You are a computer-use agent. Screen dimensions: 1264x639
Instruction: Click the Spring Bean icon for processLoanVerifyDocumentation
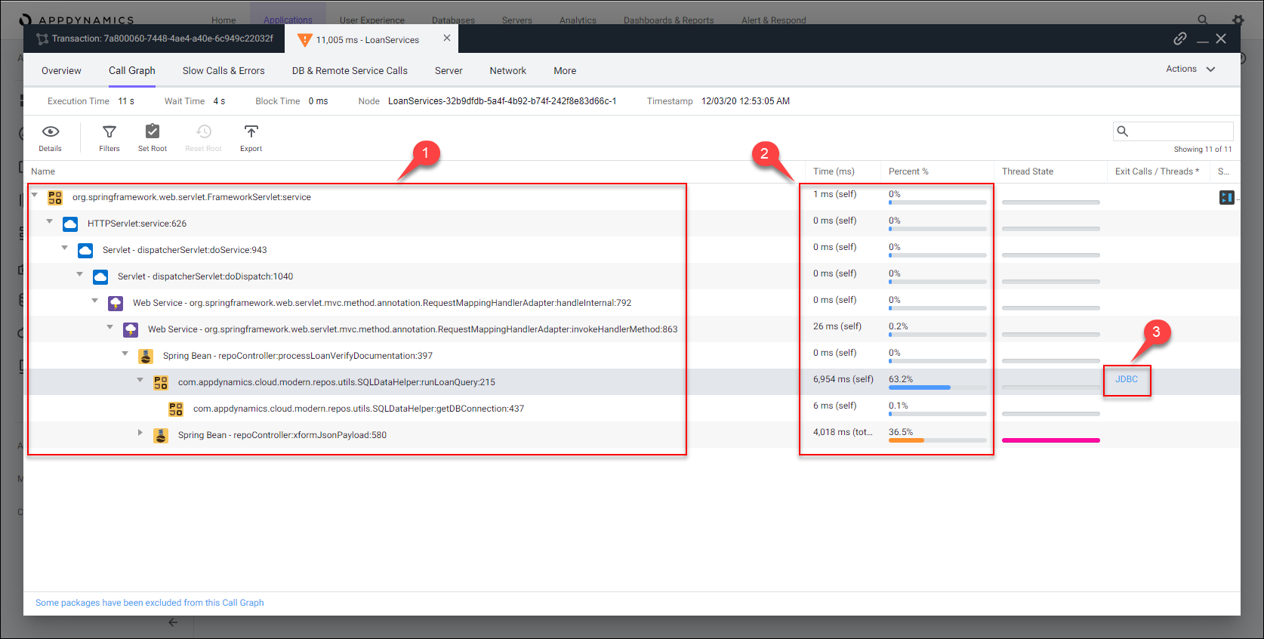(x=146, y=356)
